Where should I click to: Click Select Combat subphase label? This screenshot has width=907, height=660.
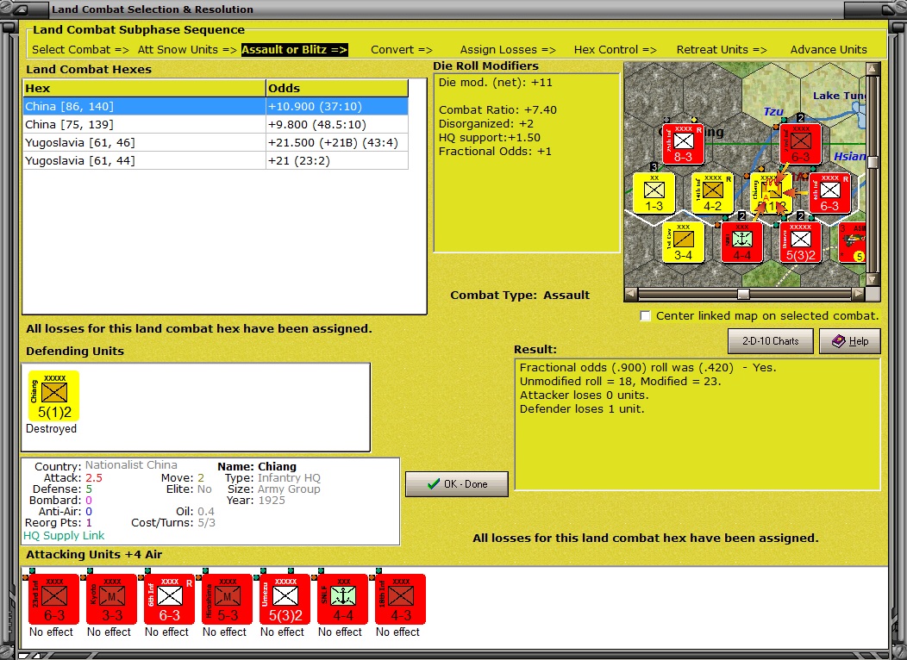pos(80,50)
